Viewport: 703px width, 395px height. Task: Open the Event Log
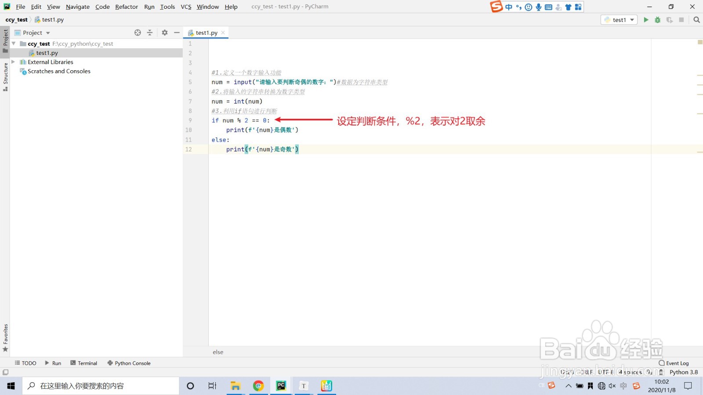click(674, 363)
